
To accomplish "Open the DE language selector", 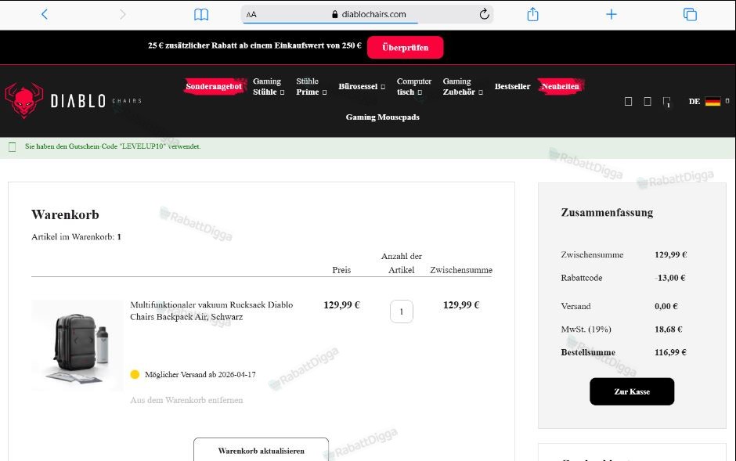I will (709, 101).
